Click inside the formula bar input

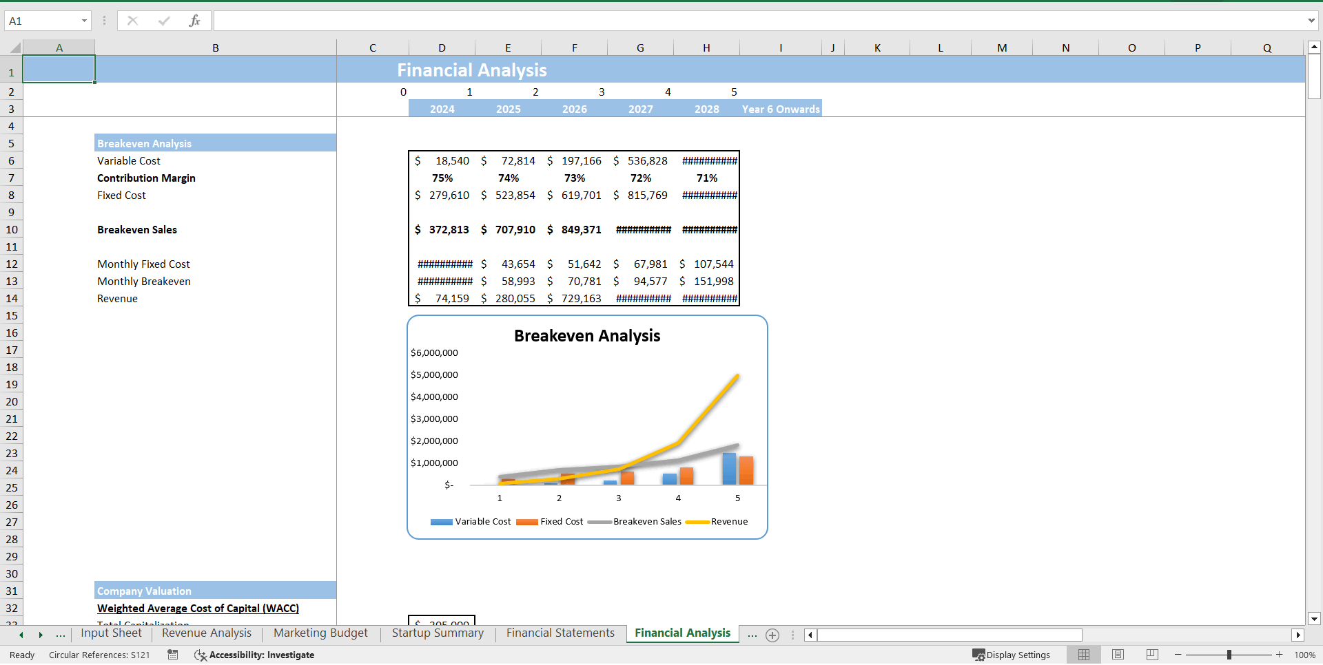tap(758, 21)
